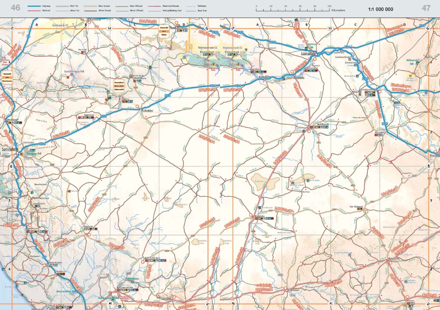Toggle the Boat Trail legend entry

190,11
